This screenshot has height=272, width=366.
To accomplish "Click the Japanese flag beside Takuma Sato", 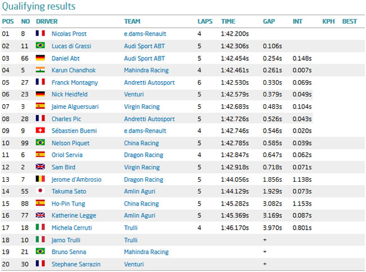I will click(x=40, y=191).
